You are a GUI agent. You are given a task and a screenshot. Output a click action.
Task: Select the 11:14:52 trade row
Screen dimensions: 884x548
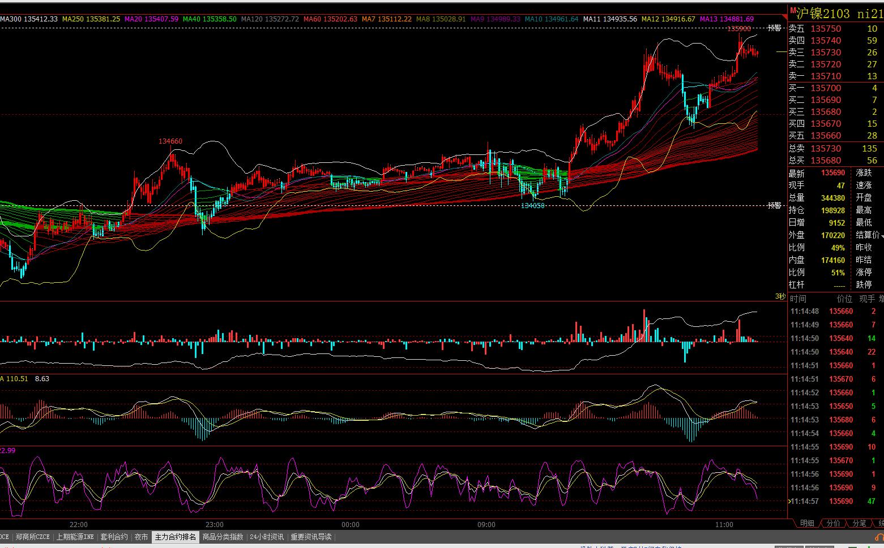(835, 392)
